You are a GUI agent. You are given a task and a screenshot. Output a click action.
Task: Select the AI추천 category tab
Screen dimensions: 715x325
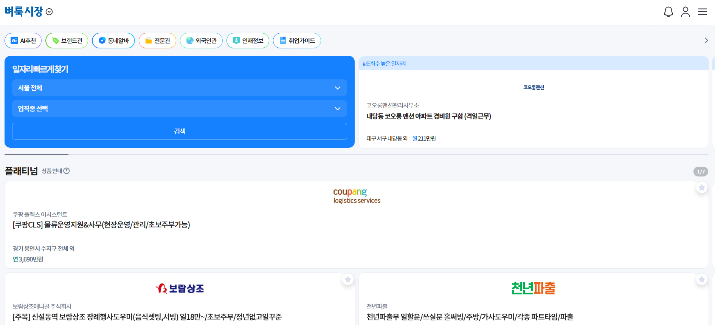click(23, 41)
